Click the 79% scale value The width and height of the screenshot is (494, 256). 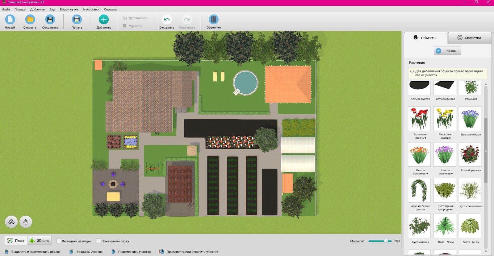pos(397,241)
